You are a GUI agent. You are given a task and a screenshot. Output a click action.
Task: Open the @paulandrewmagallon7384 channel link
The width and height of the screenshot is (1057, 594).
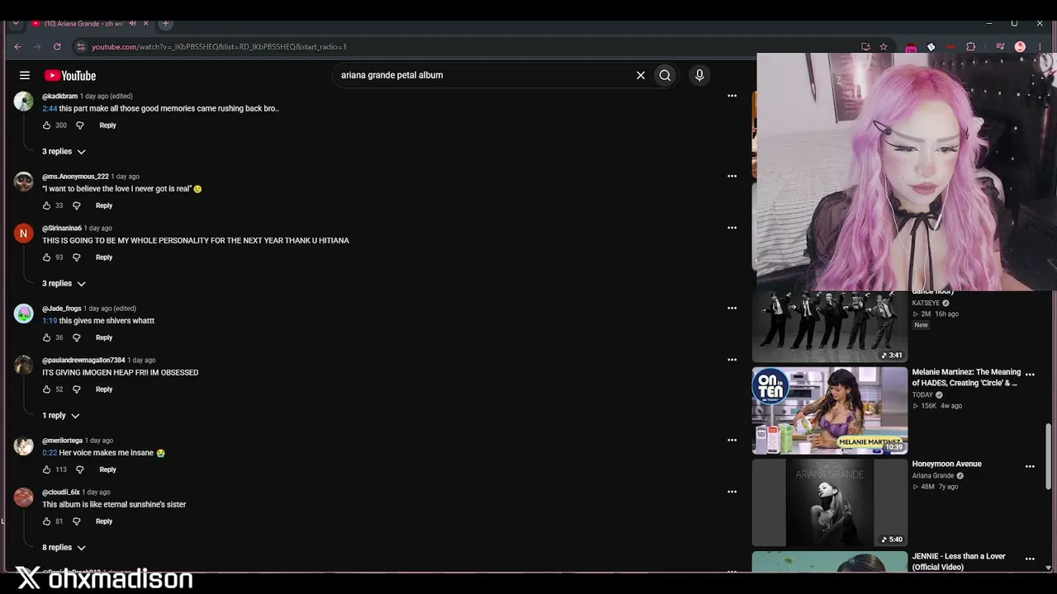pyautogui.click(x=83, y=361)
